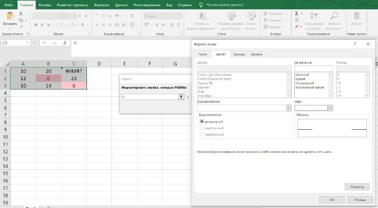Open the Данные ribbon tab
Viewport: 378px width, 208px height.
pos(121,5)
